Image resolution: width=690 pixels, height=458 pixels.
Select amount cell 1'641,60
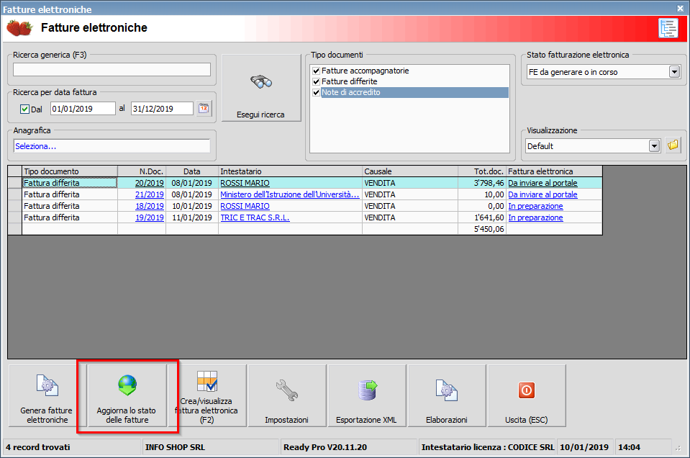pos(482,217)
